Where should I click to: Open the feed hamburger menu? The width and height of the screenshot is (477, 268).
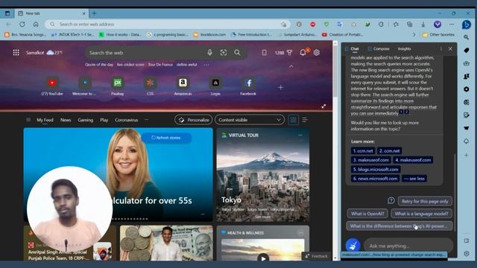[28, 120]
